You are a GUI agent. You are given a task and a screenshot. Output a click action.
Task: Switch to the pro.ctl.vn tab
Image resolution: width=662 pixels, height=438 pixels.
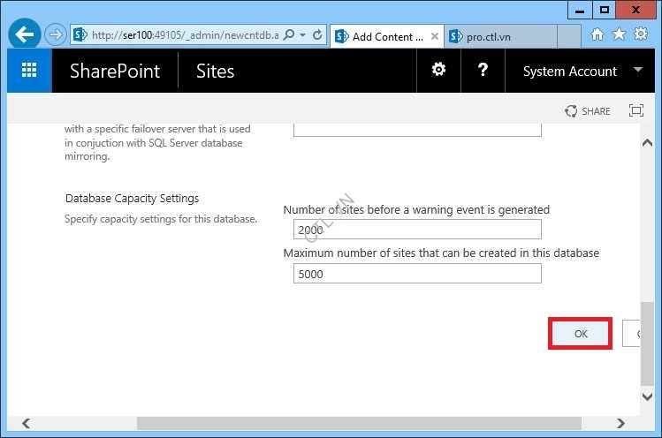tap(500, 37)
